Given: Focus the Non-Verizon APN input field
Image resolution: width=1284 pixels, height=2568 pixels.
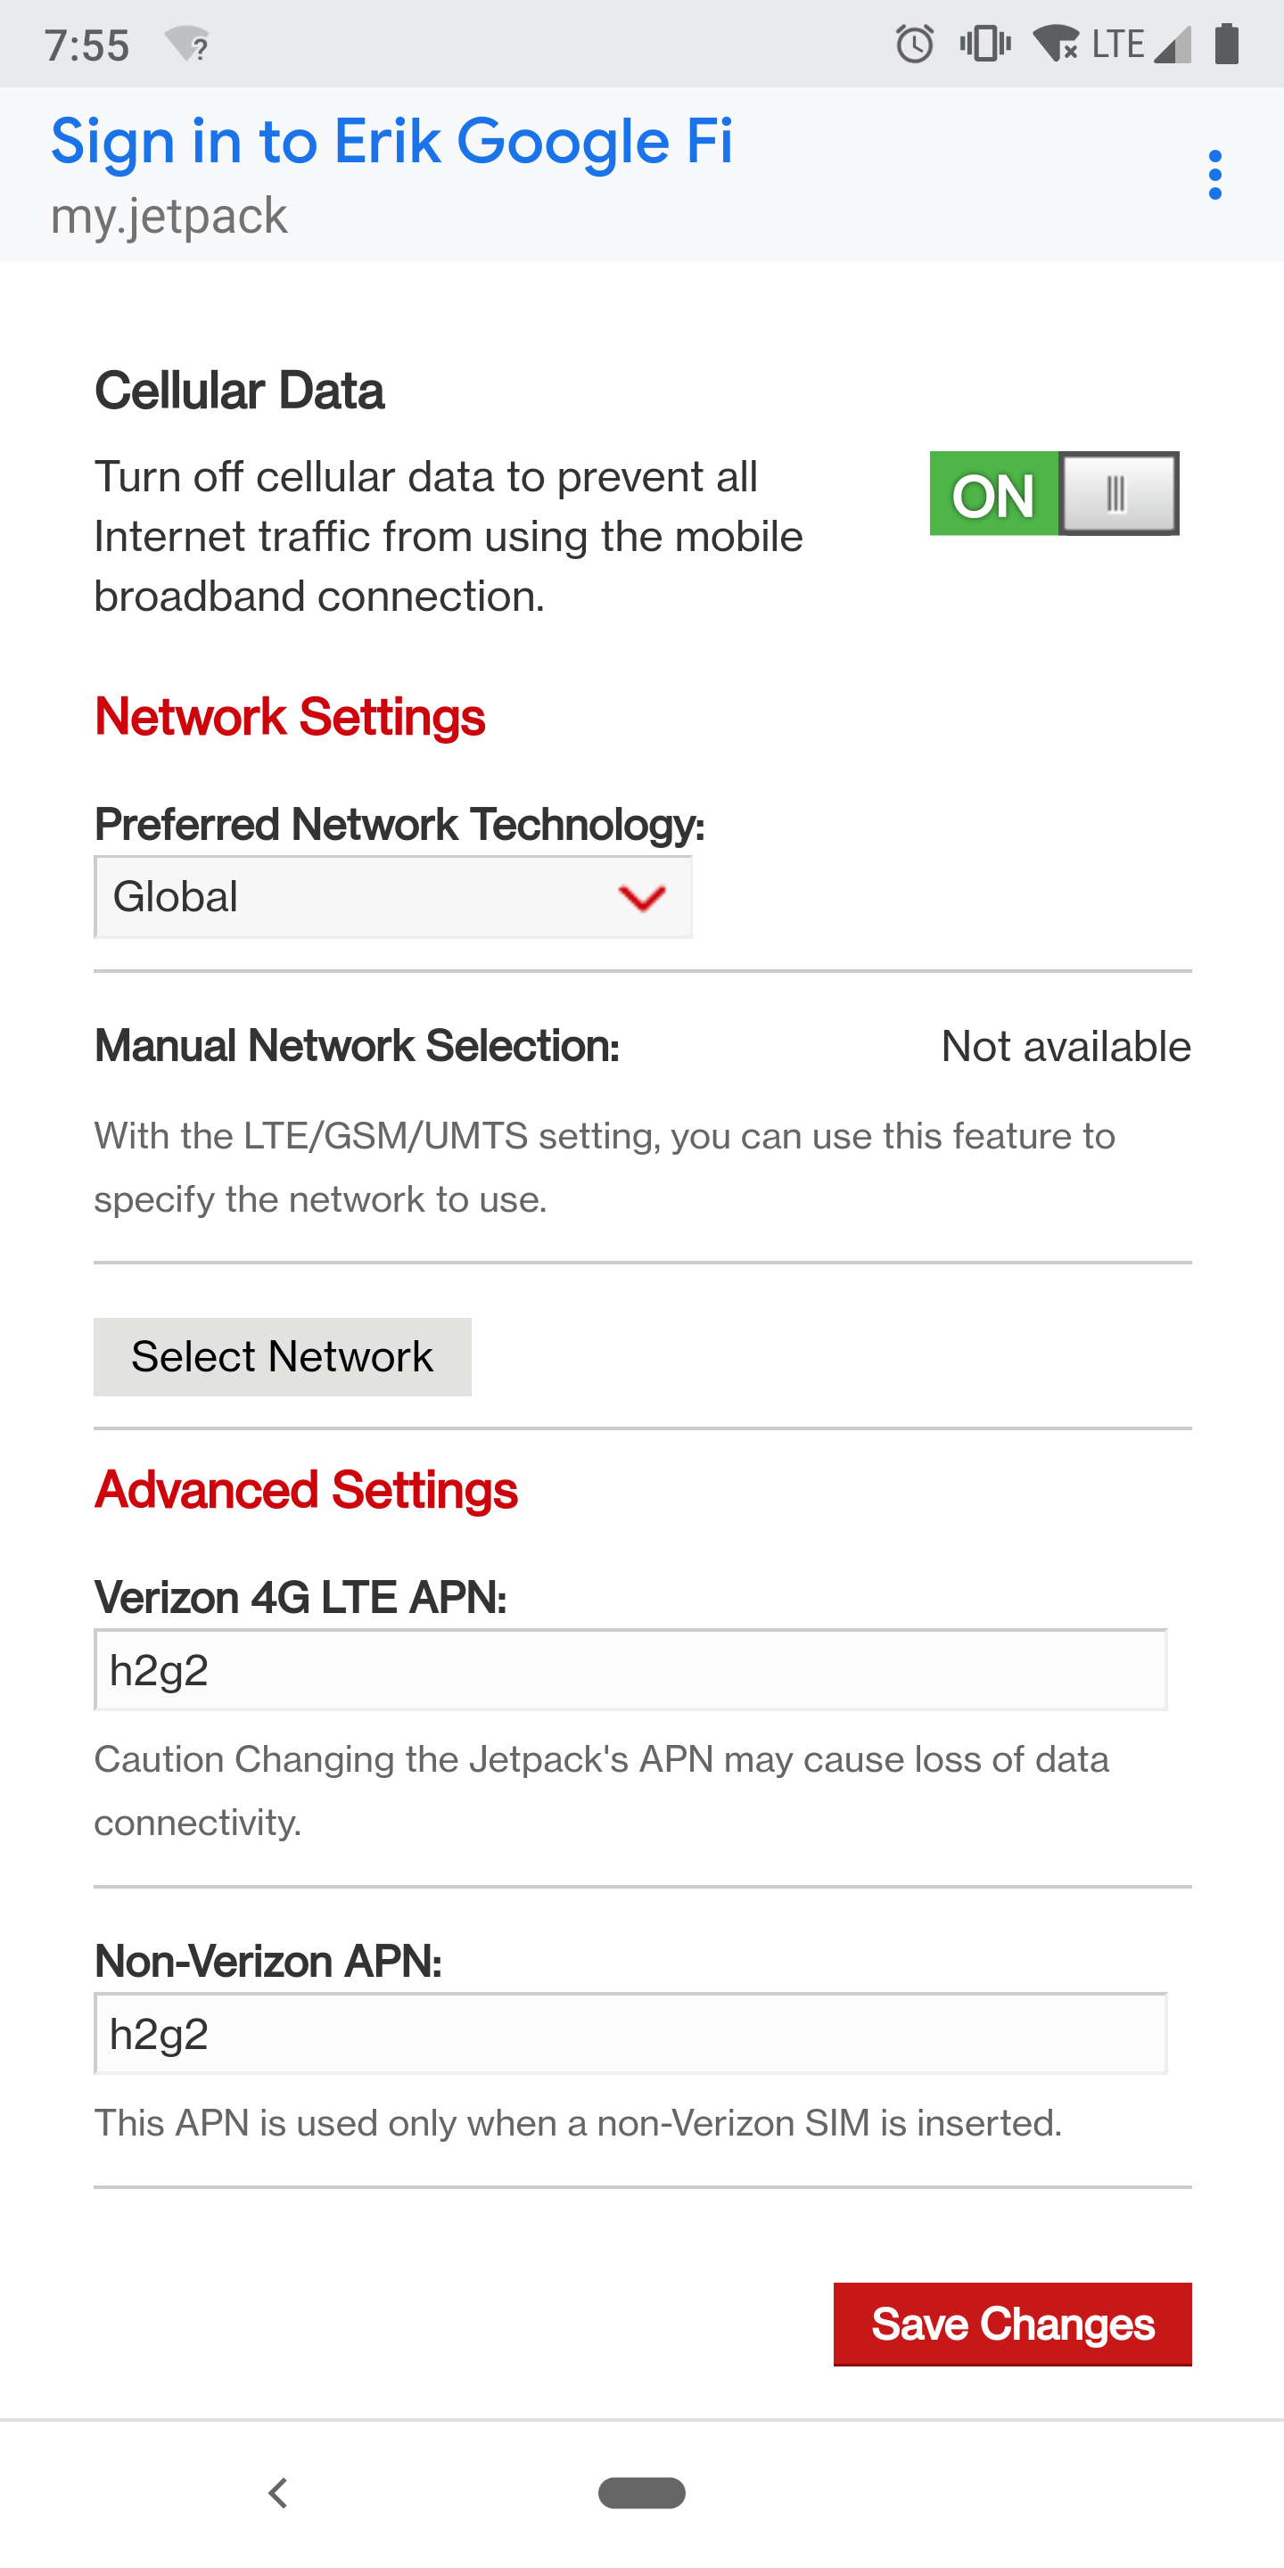Looking at the screenshot, I should point(630,2034).
